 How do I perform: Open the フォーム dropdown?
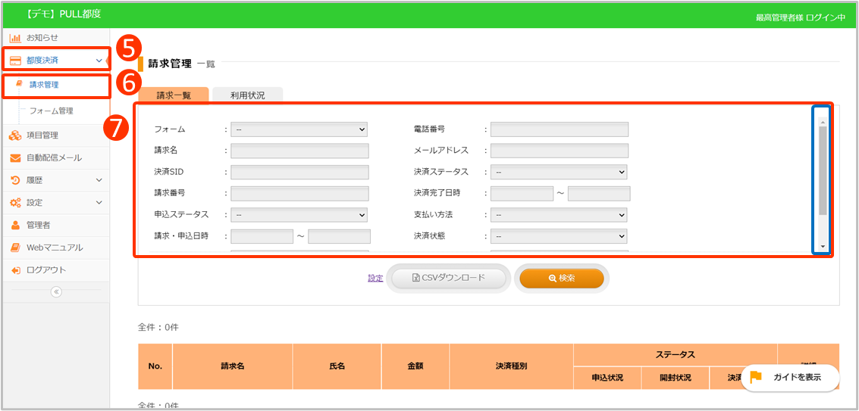(x=299, y=129)
